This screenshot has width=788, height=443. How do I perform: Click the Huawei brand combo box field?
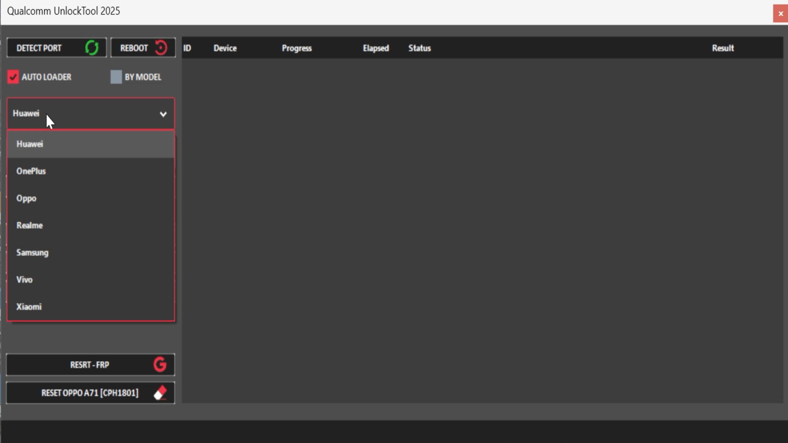click(91, 113)
